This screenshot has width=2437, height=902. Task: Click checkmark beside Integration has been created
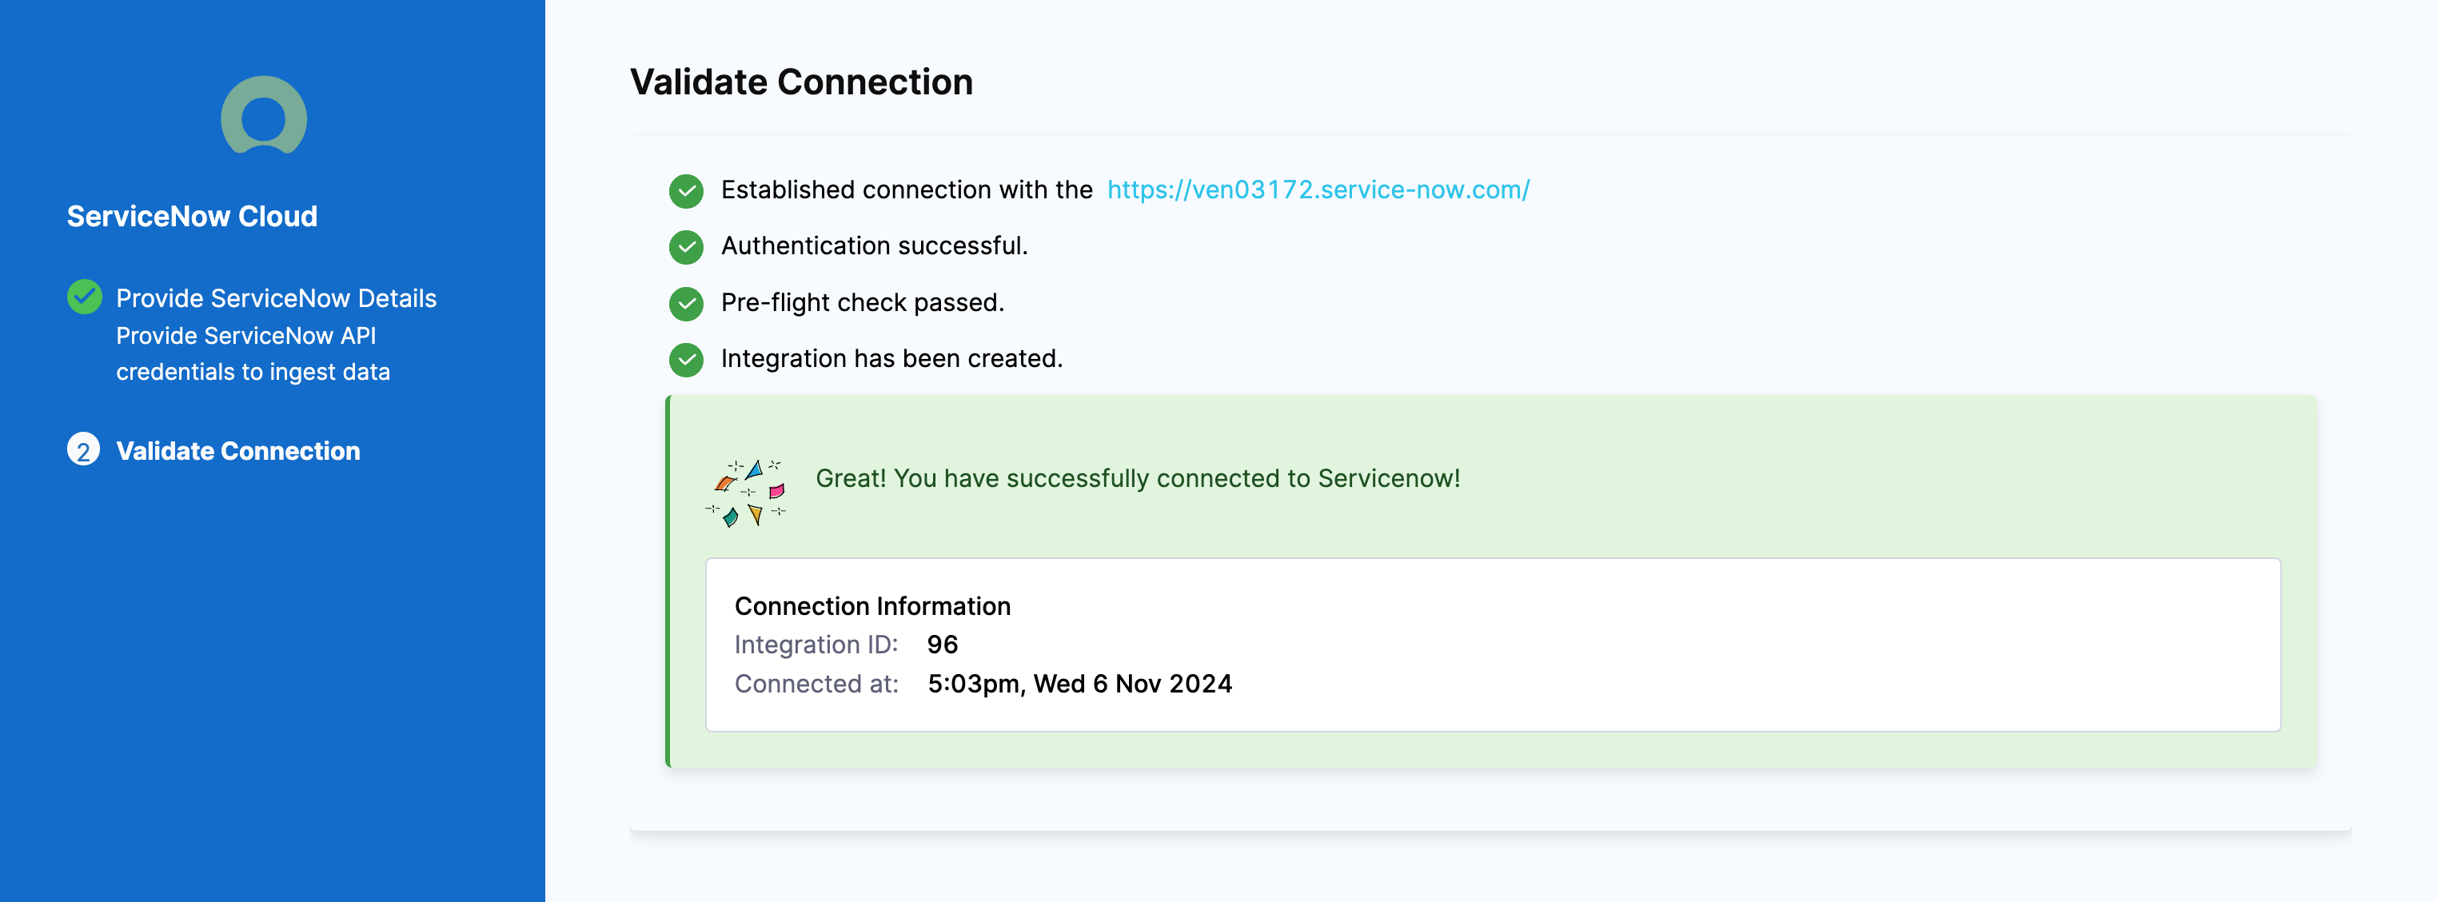[686, 359]
